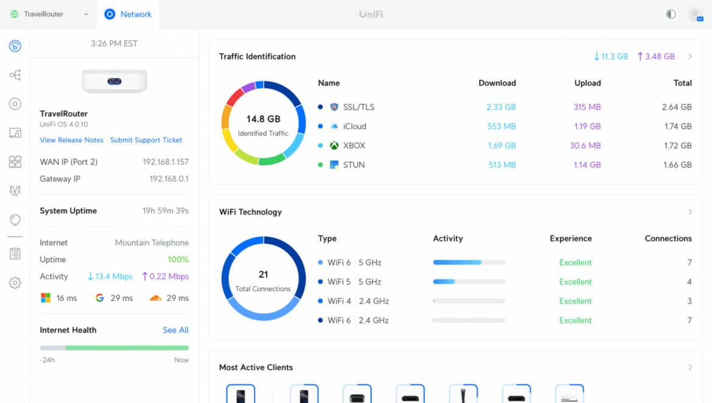Click the 100% uptime value

pyautogui.click(x=178, y=260)
